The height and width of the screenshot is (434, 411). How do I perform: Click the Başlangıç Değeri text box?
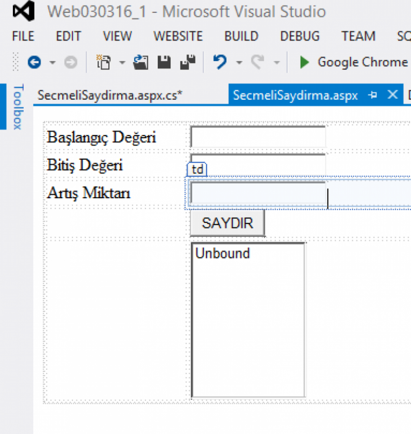point(258,137)
